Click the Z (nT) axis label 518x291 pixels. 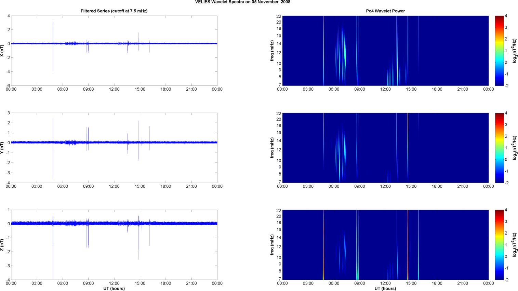pos(2,245)
